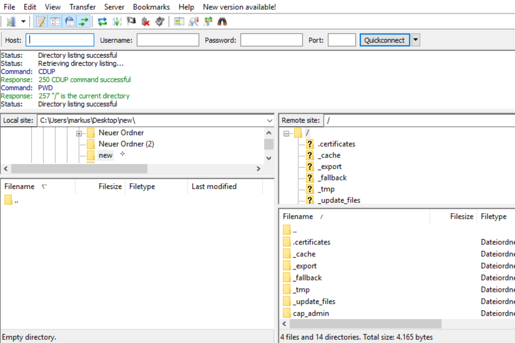Reconnect to the last server
515x343 pixels.
[x=160, y=21]
